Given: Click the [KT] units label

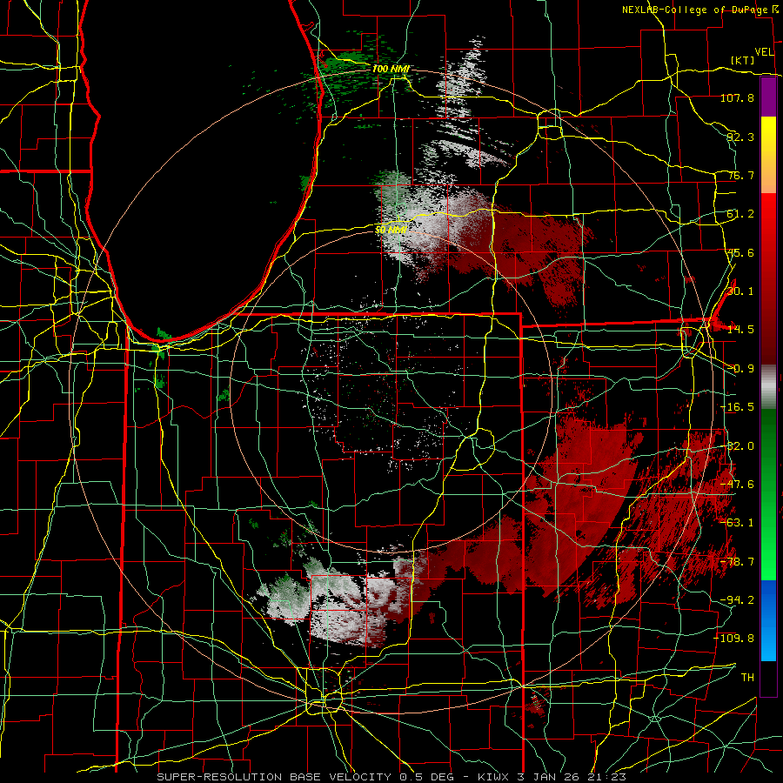Looking at the screenshot, I should (743, 60).
